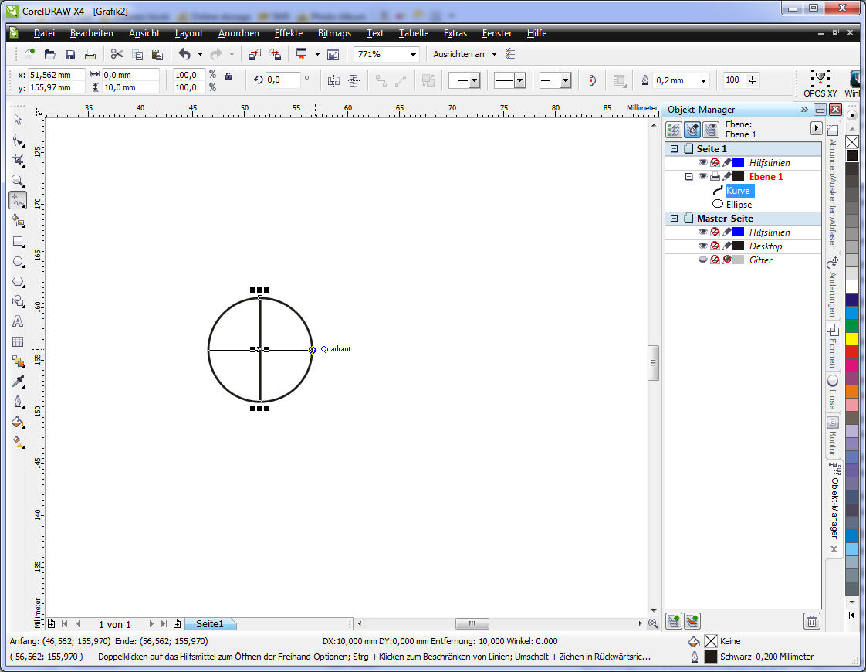Click the Seite1 page tab

(210, 623)
